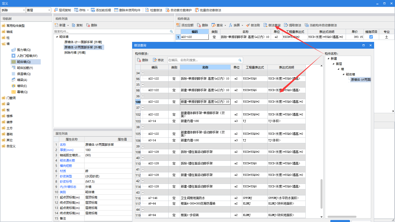Click 批量自动套做法 icon
Viewport: 395px width, 222px height.
coord(197,10)
